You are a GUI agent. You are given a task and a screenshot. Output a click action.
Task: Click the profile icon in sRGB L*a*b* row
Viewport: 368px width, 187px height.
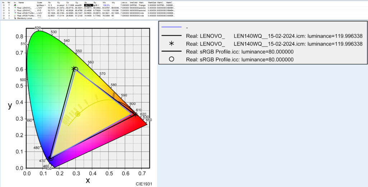15,13
